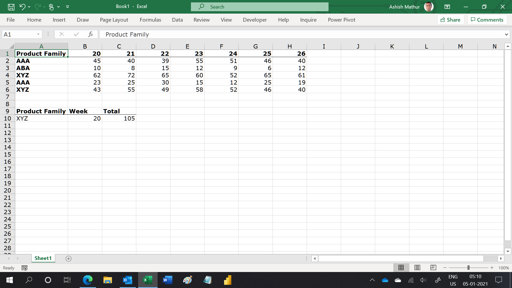This screenshot has height=288, width=512.
Task: Open the Name Box dropdown arrow
Action: (x=38, y=34)
